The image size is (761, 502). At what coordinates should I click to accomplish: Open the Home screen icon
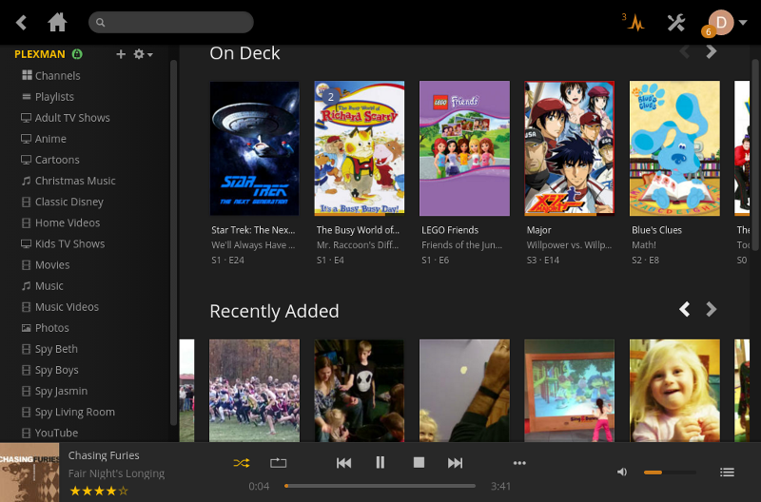point(57,22)
